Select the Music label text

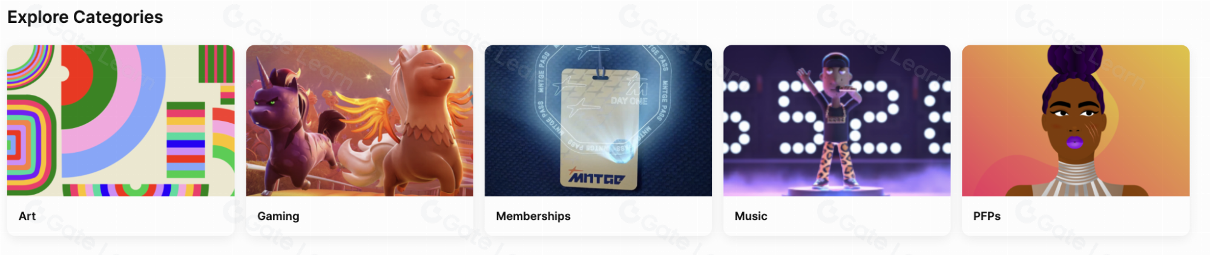pos(751,216)
